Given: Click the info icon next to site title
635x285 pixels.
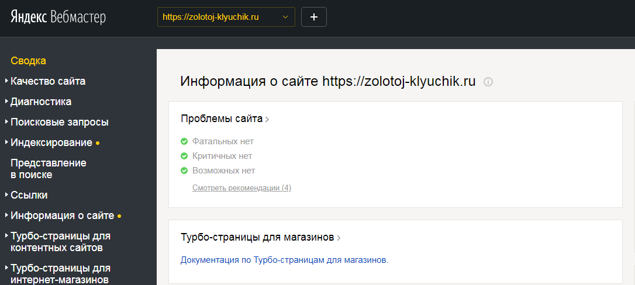Looking at the screenshot, I should tap(488, 82).
